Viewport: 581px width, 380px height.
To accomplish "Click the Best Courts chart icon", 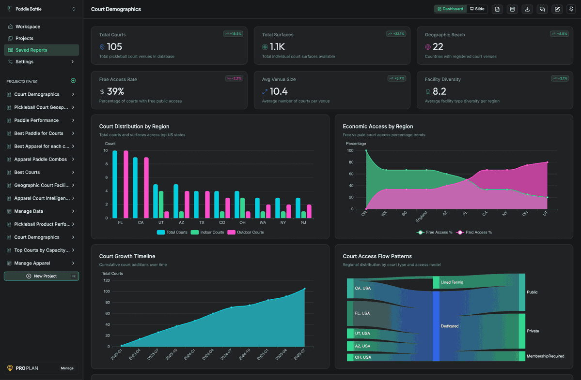I will tap(9, 172).
